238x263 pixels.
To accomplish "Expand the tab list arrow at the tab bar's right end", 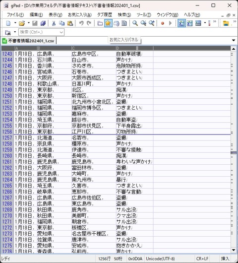I will pos(234,40).
